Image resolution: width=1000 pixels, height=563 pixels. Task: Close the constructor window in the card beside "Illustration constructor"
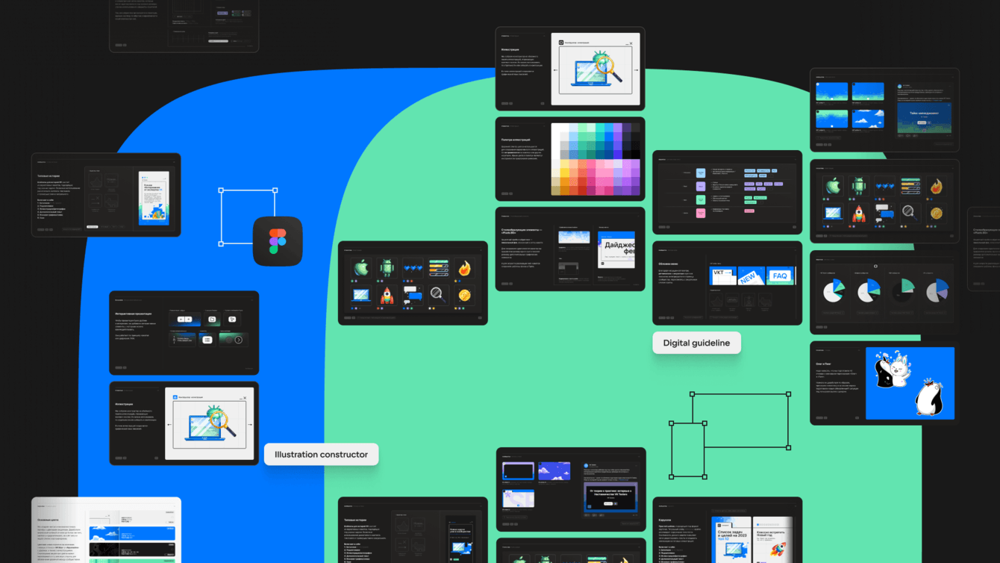245,398
